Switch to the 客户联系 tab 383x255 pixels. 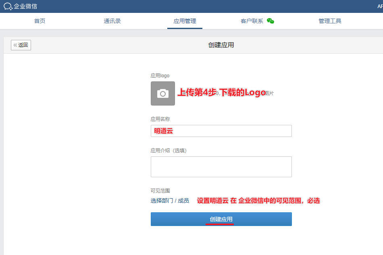tap(252, 21)
